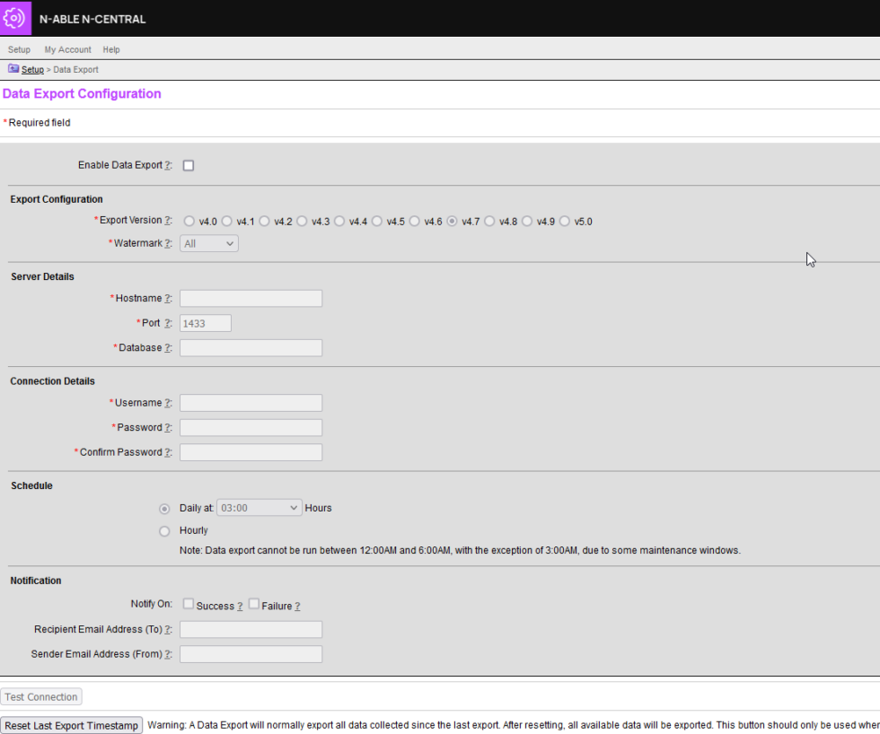
Task: Select export version v4.8
Action: click(x=489, y=222)
